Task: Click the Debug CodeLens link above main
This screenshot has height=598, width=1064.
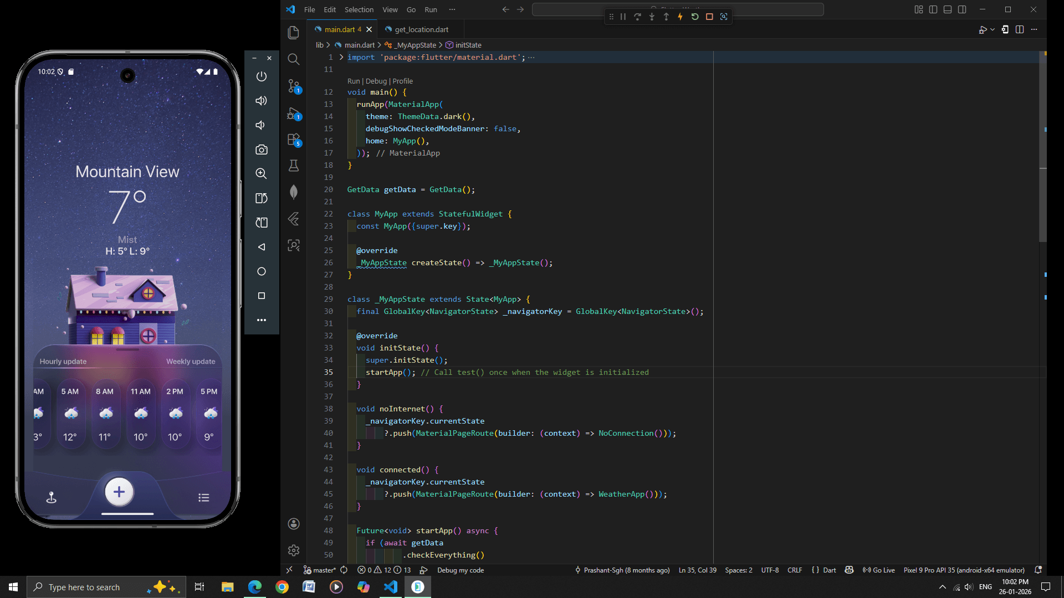Action: (x=376, y=81)
